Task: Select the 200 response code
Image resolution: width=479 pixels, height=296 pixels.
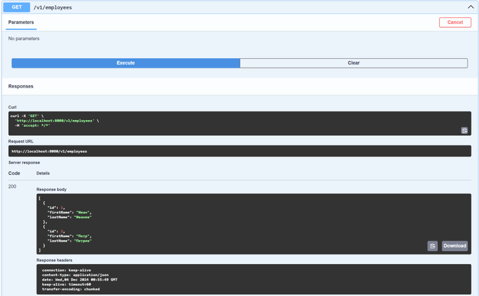Action: point(12,186)
